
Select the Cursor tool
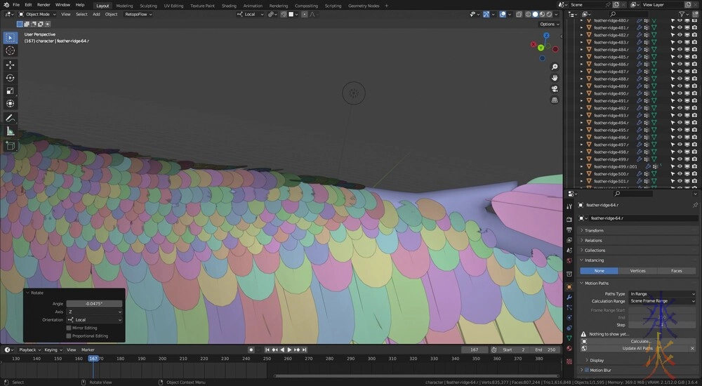tap(10, 51)
